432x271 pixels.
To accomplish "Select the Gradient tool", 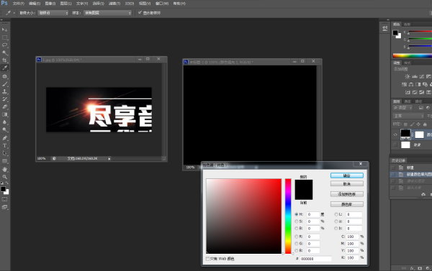I will click(x=5, y=114).
